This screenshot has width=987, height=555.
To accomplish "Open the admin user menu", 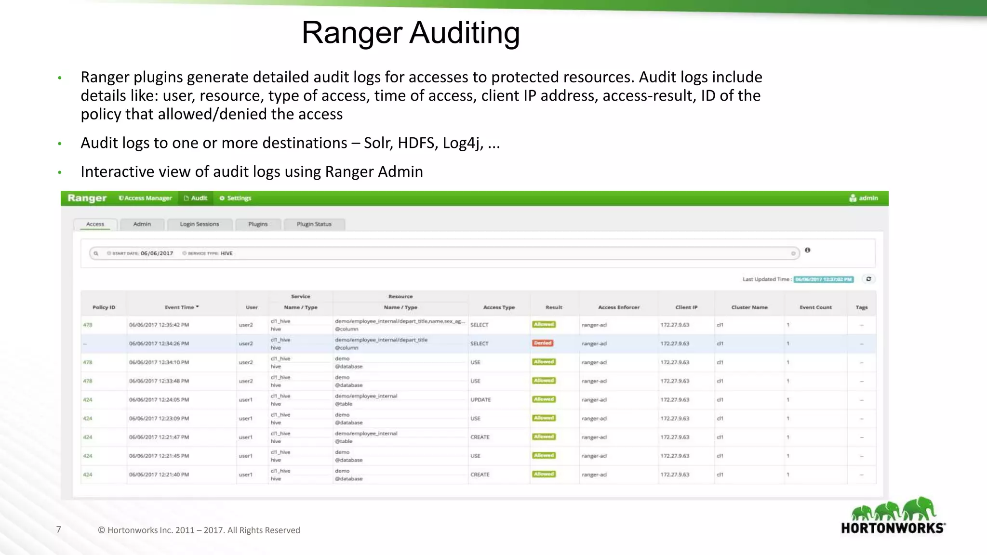I will (864, 198).
